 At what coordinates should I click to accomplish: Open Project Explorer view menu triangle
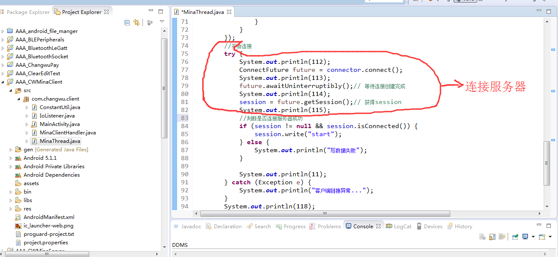point(161,22)
